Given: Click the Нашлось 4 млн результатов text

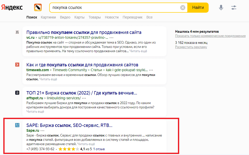Looking at the screenshot, I should tap(197, 32).
